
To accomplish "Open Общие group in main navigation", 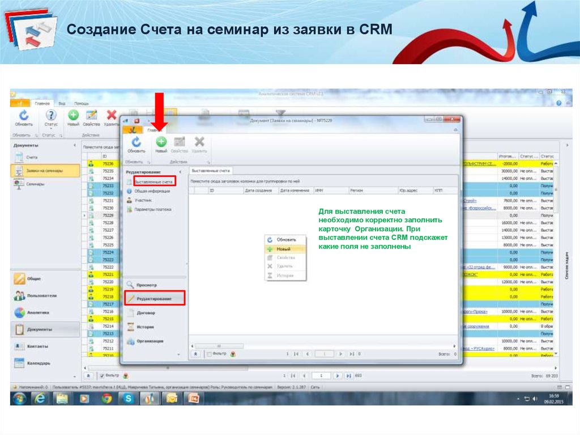I will point(33,278).
